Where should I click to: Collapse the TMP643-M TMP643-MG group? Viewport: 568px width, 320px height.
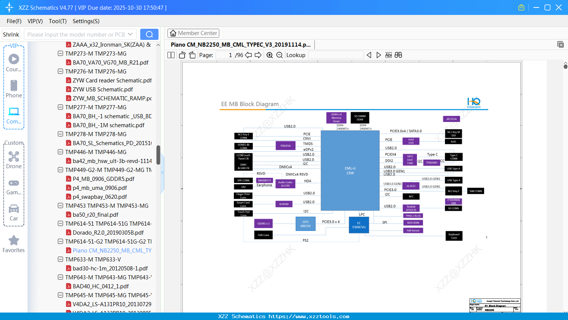(60, 277)
